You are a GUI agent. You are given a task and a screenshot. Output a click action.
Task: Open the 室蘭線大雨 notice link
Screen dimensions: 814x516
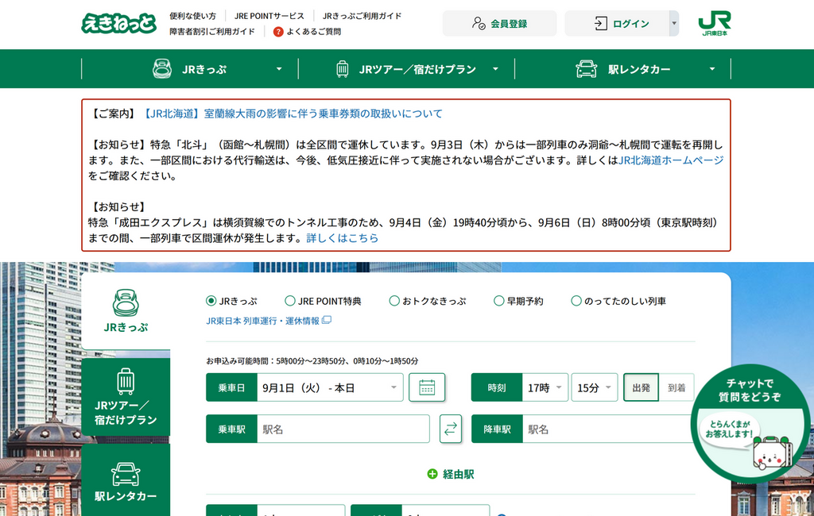tap(291, 114)
